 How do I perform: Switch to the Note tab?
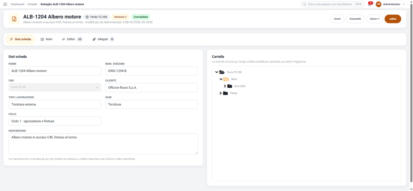(46, 39)
